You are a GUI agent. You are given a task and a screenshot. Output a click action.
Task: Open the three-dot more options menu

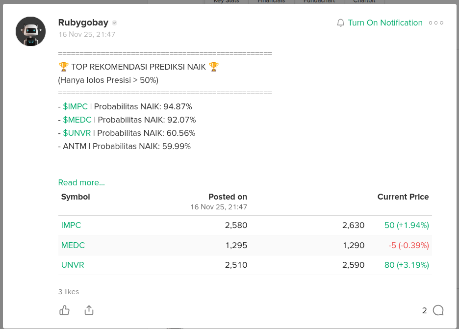(x=435, y=23)
